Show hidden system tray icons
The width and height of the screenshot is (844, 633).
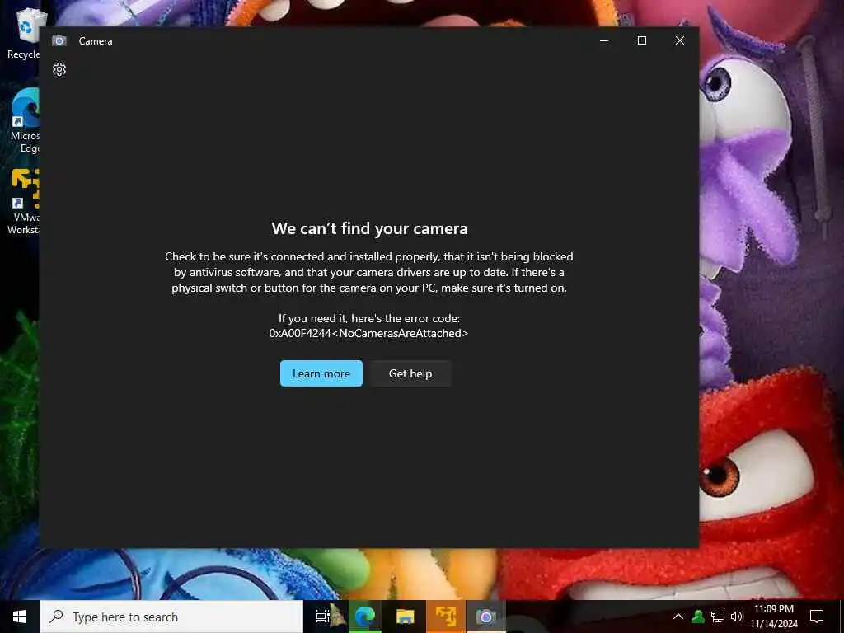[x=678, y=617]
